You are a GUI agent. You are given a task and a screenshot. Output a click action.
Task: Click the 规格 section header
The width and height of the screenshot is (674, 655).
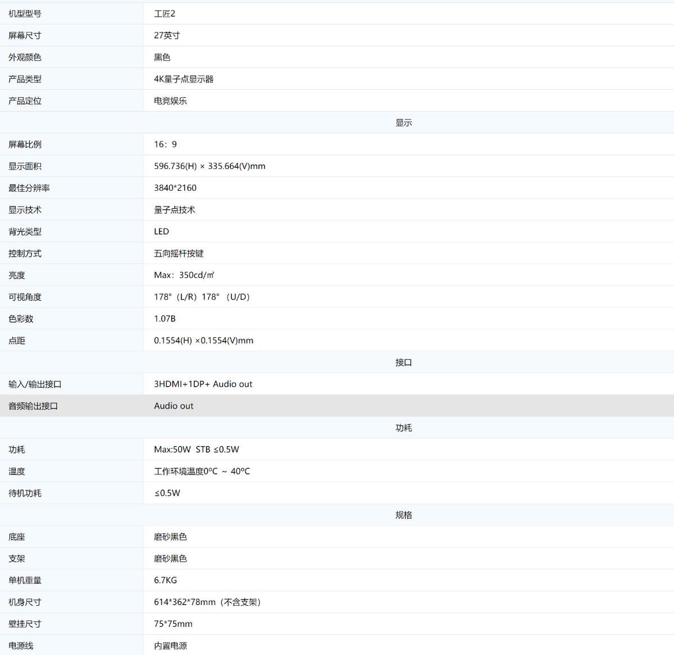(403, 515)
